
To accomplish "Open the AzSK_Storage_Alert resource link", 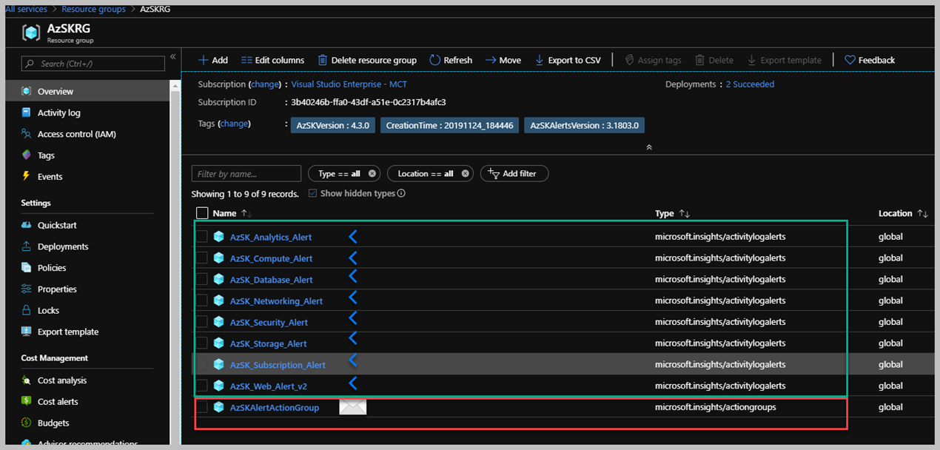I will pos(268,344).
